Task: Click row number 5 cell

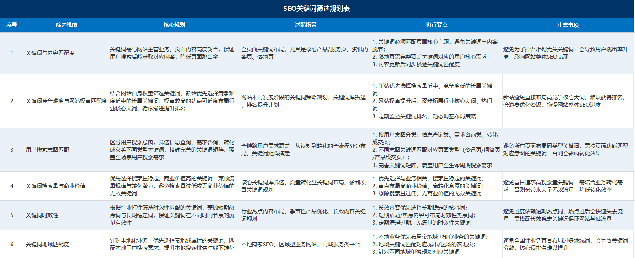Action: (x=12, y=215)
